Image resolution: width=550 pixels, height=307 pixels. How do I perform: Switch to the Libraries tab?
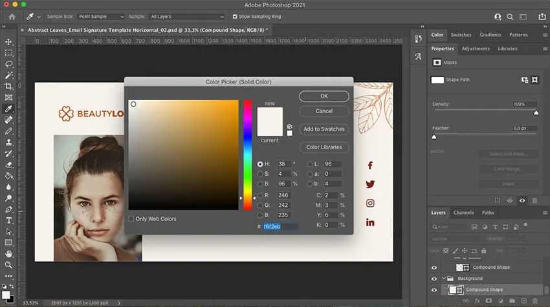point(507,48)
